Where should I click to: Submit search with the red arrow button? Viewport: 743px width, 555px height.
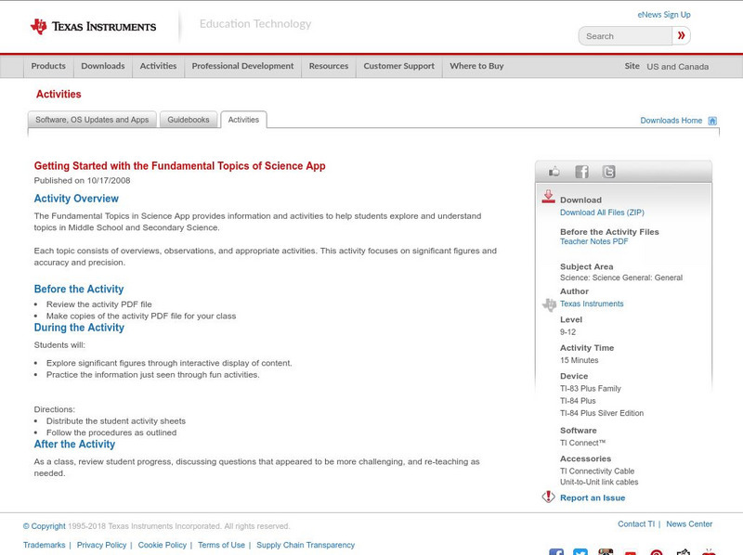coord(681,35)
